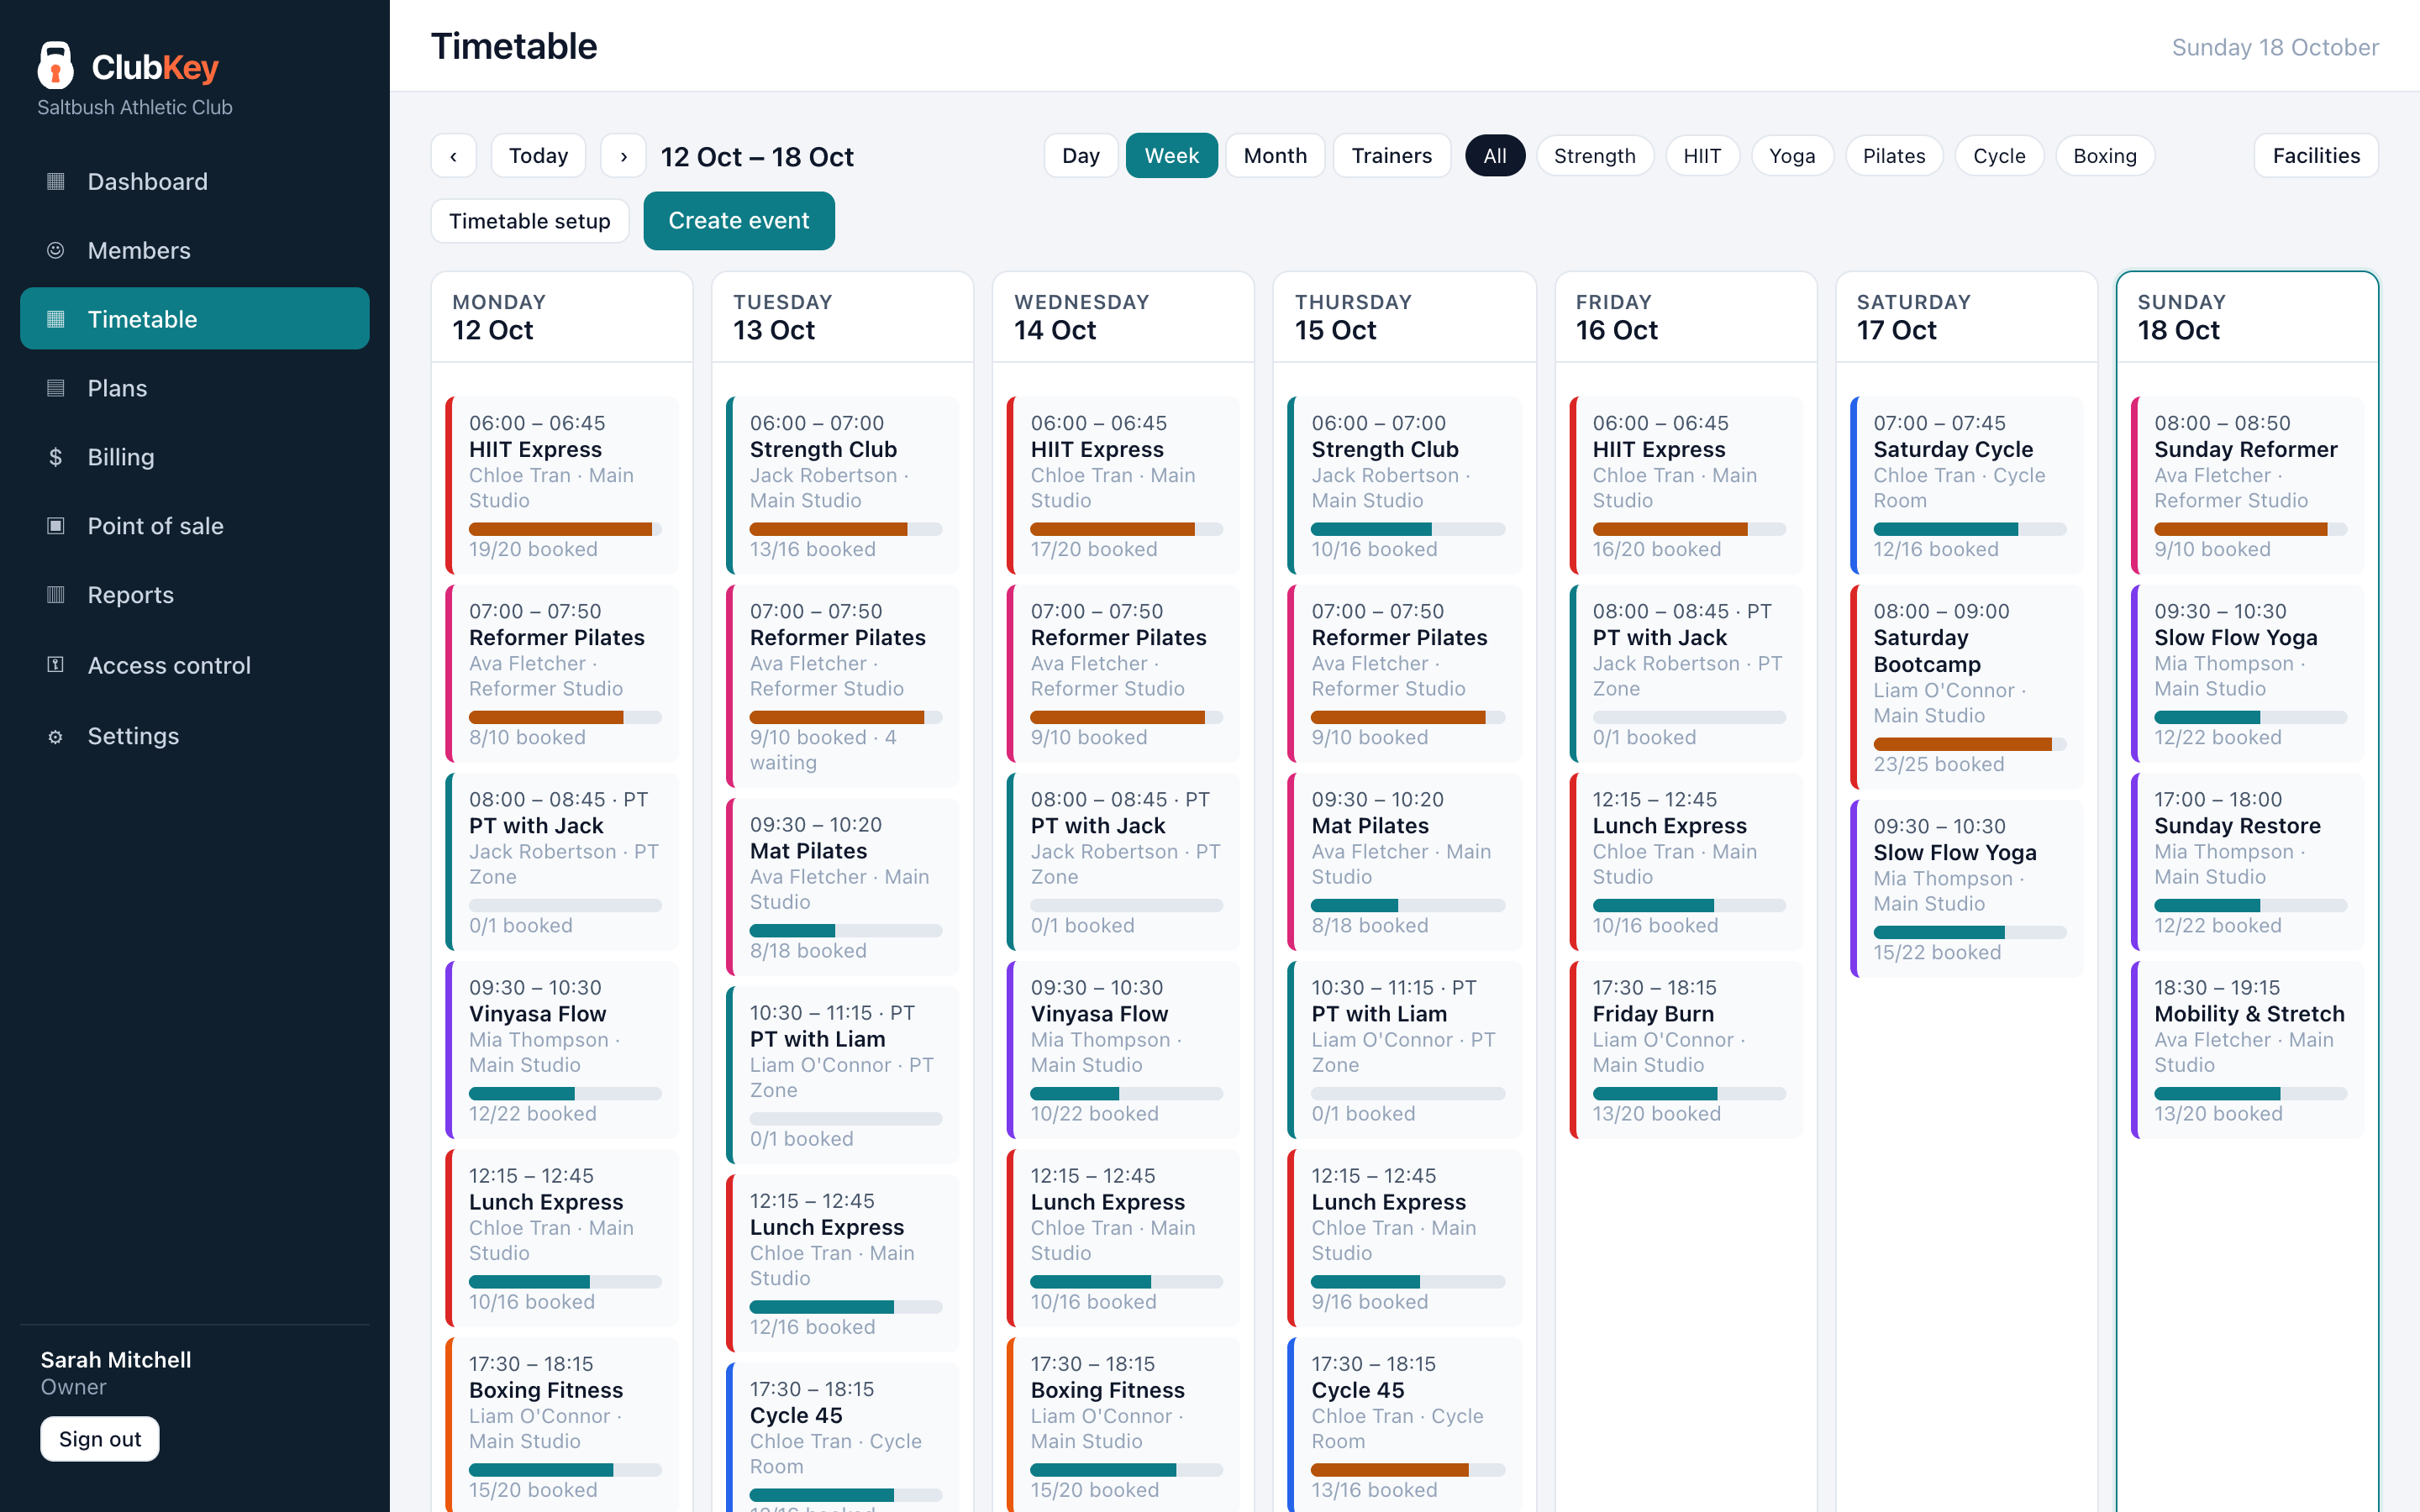Screen dimensions: 2420x1512
Task: Select the All class filter chip
Action: (1495, 156)
